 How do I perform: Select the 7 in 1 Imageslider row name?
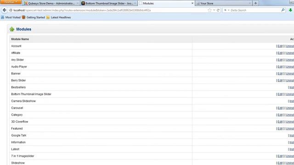[23, 156]
